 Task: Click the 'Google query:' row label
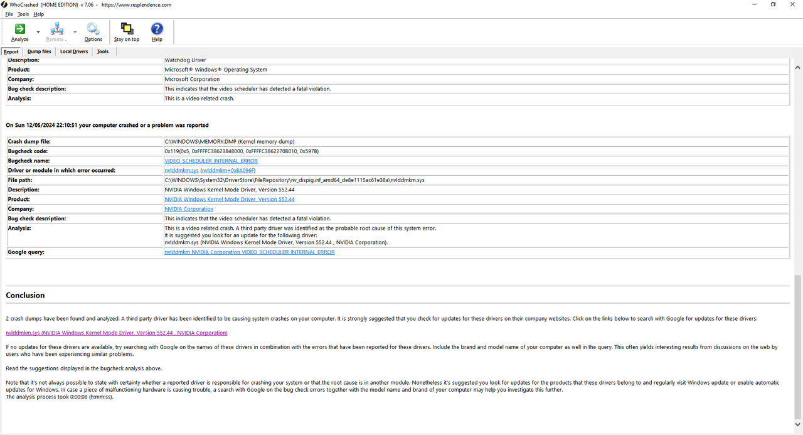[x=26, y=252]
